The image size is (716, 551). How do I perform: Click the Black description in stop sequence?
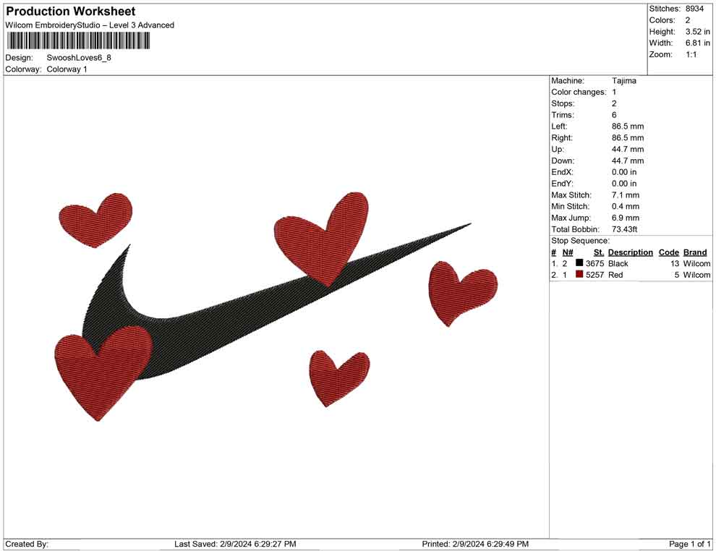(x=618, y=263)
